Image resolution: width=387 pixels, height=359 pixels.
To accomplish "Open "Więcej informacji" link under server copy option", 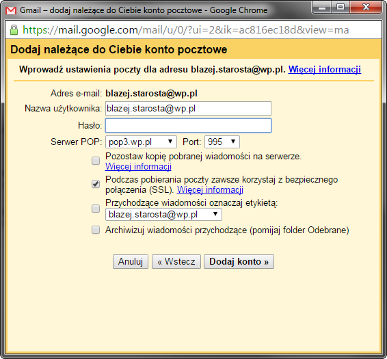I will pos(139,167).
